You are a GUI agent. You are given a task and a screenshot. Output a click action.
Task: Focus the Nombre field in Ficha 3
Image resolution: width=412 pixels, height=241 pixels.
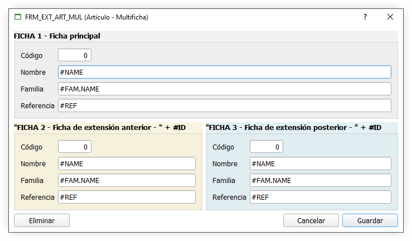[x=320, y=163]
